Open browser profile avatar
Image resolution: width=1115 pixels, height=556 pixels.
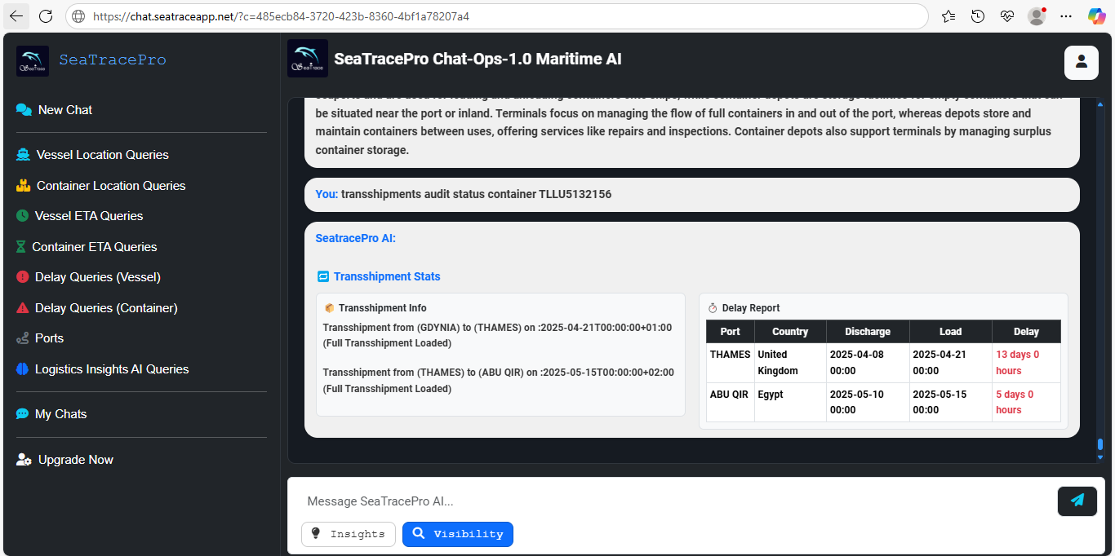click(x=1037, y=16)
